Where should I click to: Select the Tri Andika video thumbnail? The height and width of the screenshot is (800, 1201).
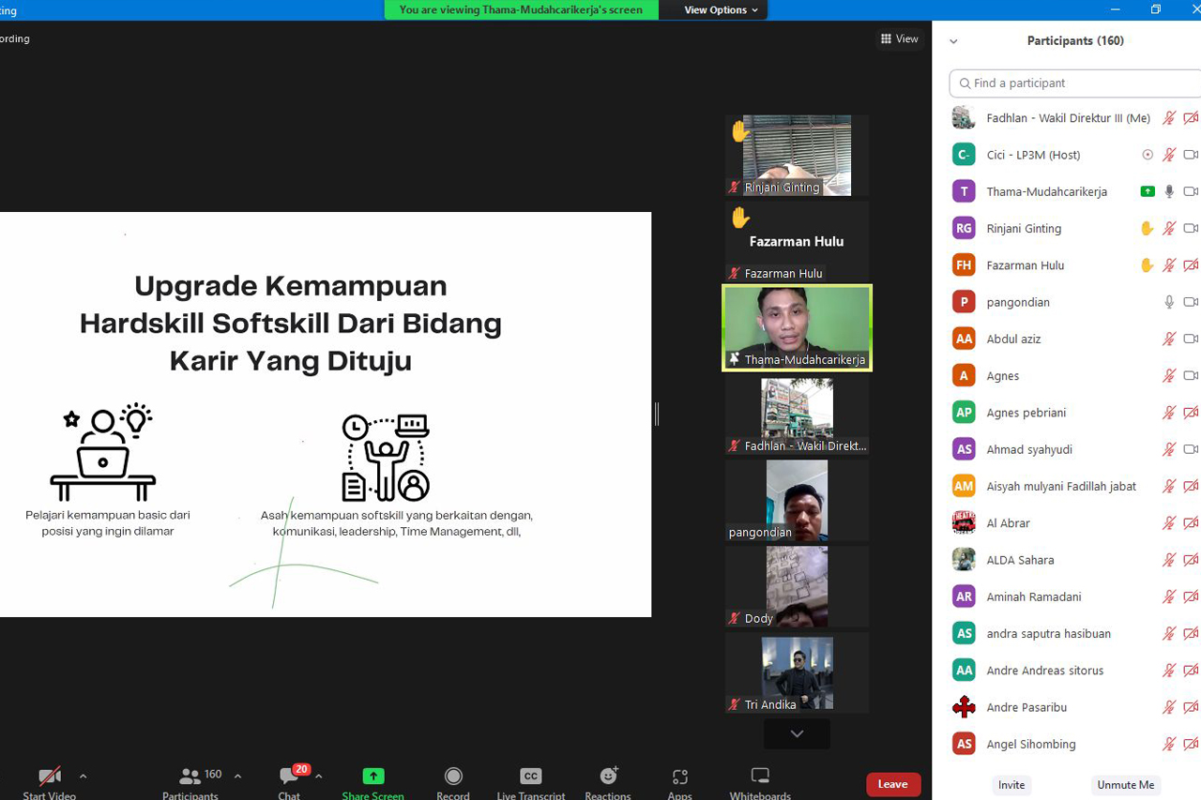797,672
